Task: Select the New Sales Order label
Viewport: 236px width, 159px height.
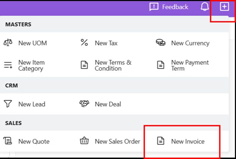Action: 117,142
